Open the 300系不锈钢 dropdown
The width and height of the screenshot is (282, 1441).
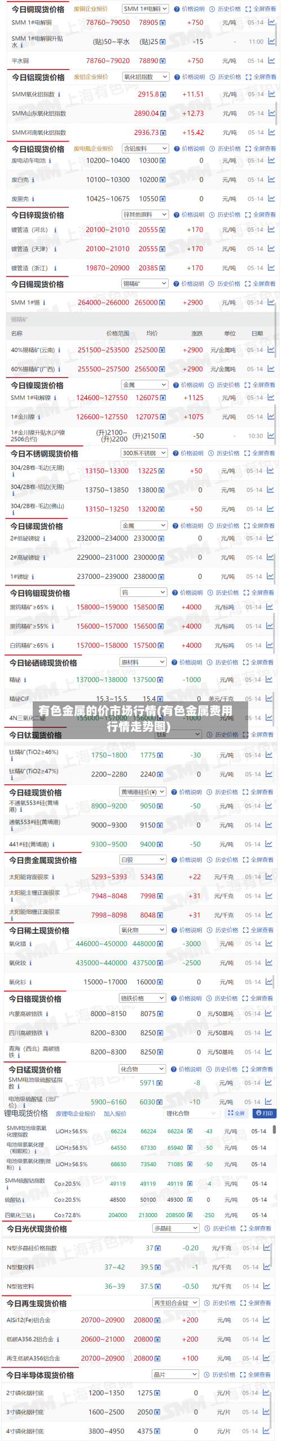coord(144,453)
